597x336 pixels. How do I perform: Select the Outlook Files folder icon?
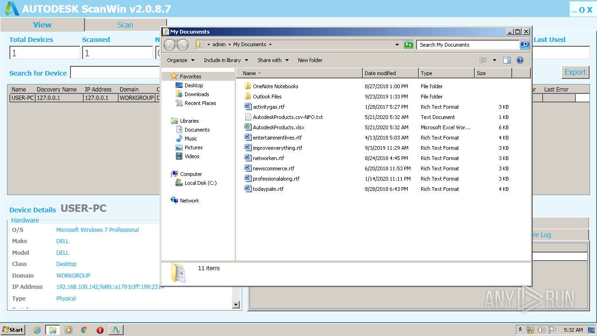pos(248,97)
